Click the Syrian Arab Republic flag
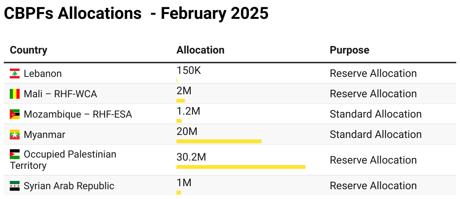This screenshot has height=199, width=460. coord(15,186)
